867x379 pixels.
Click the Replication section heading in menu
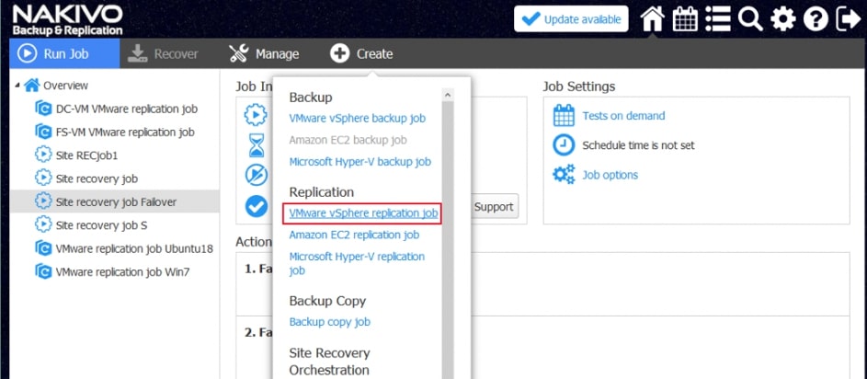[321, 192]
